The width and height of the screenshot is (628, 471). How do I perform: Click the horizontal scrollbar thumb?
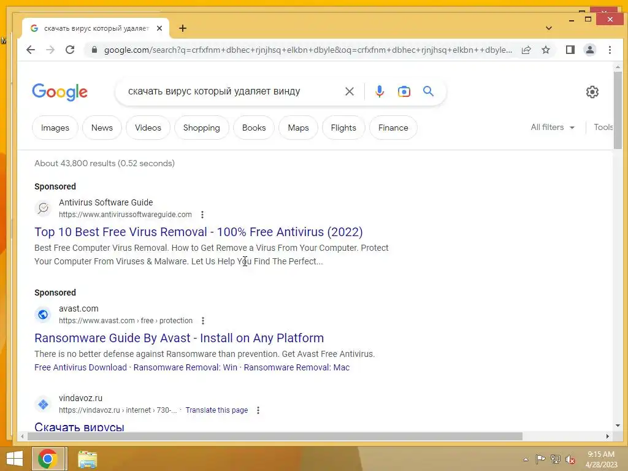coord(275,436)
